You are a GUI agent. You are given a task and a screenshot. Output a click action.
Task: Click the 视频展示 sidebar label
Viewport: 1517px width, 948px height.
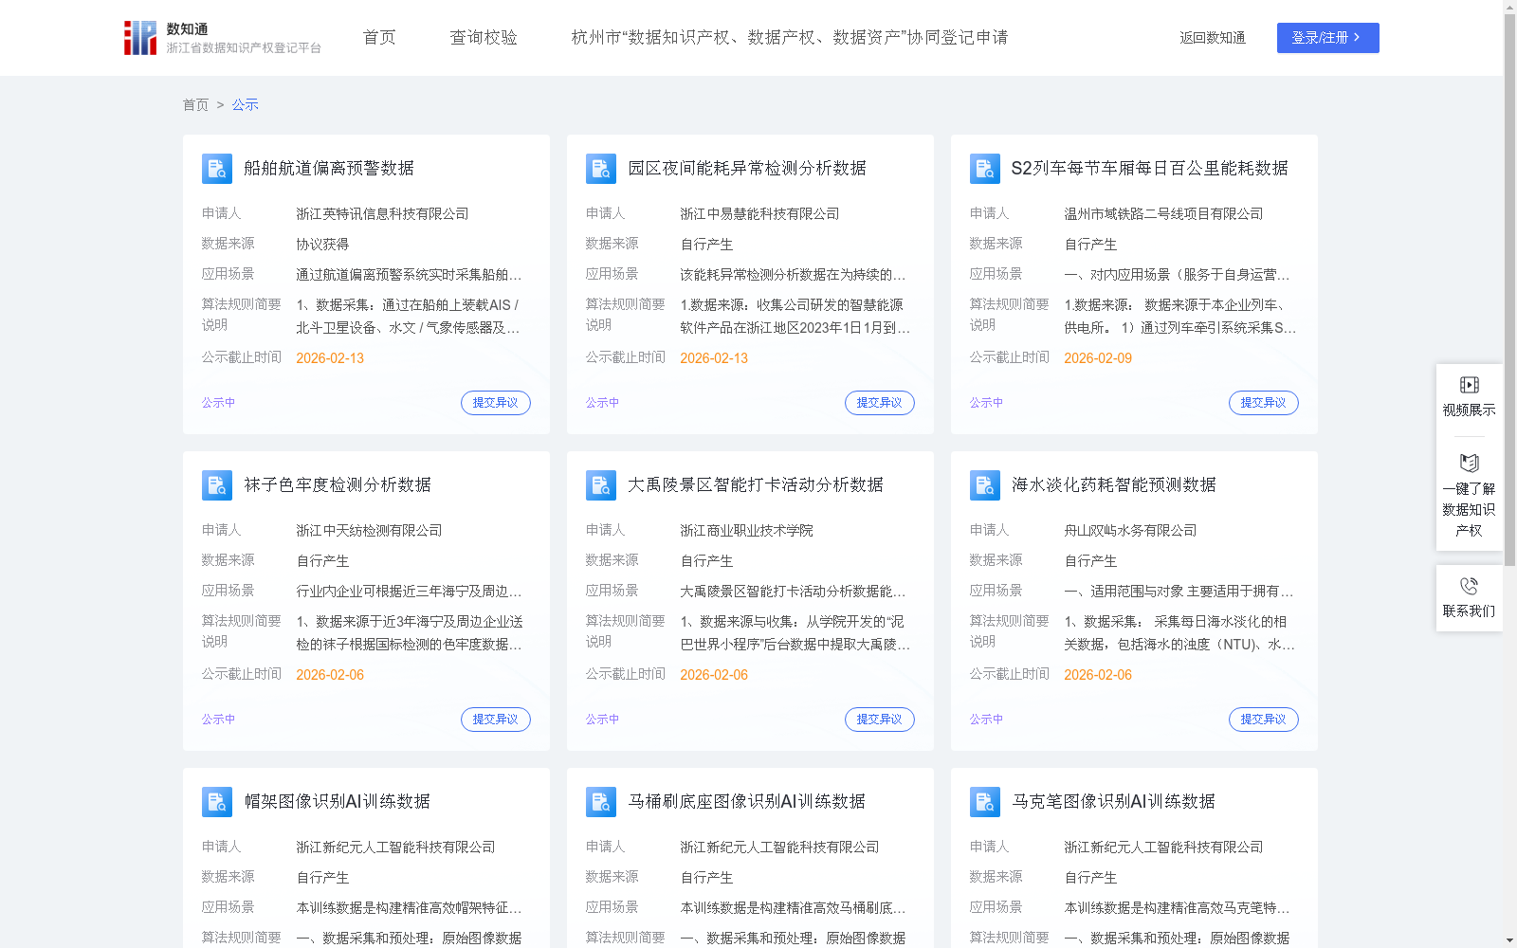tap(1469, 410)
